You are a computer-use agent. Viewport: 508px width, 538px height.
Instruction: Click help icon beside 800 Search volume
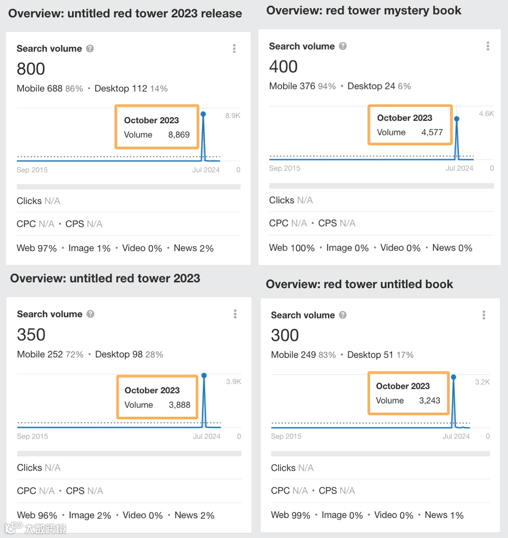click(x=90, y=49)
